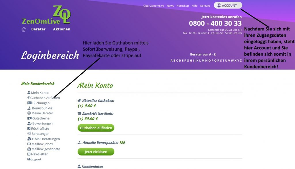Open Kontakt in the top navigation
295x169 pixels.
coord(205,6)
